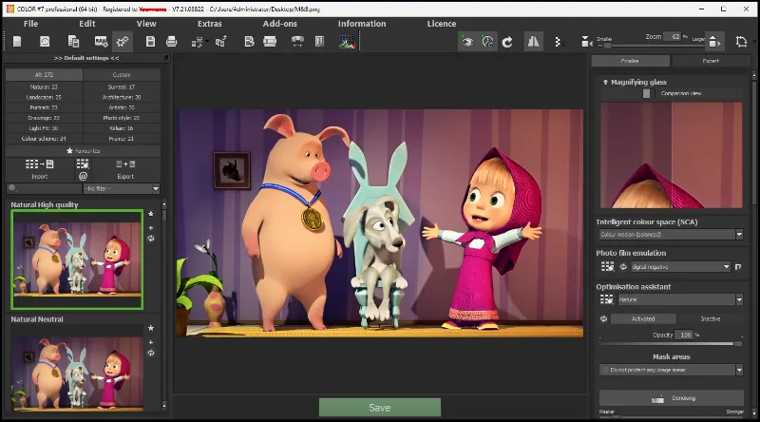Toggle the real-time eye preview button
The height and width of the screenshot is (422, 760).
(x=467, y=42)
